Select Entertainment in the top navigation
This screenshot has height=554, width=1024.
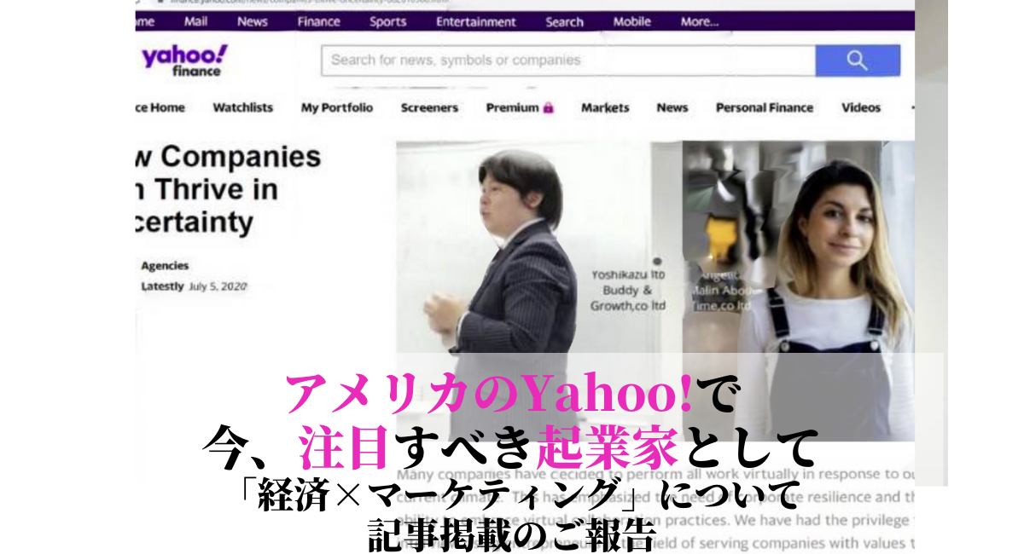(x=475, y=21)
